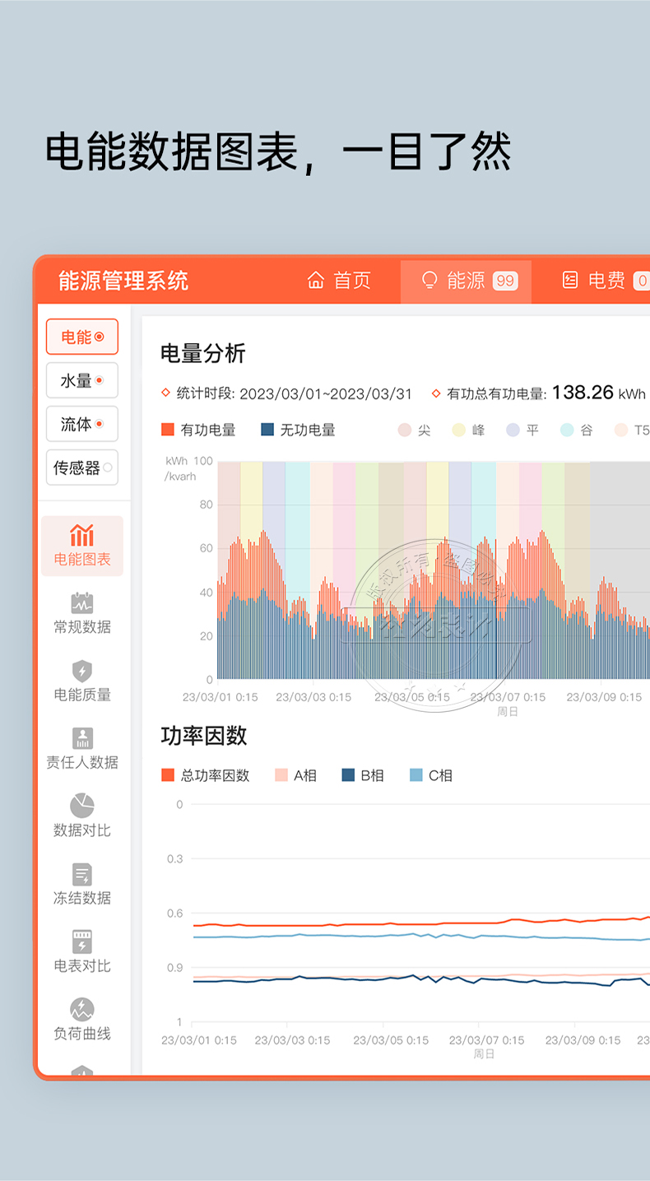Click the 峰 period color swatch

[459, 430]
